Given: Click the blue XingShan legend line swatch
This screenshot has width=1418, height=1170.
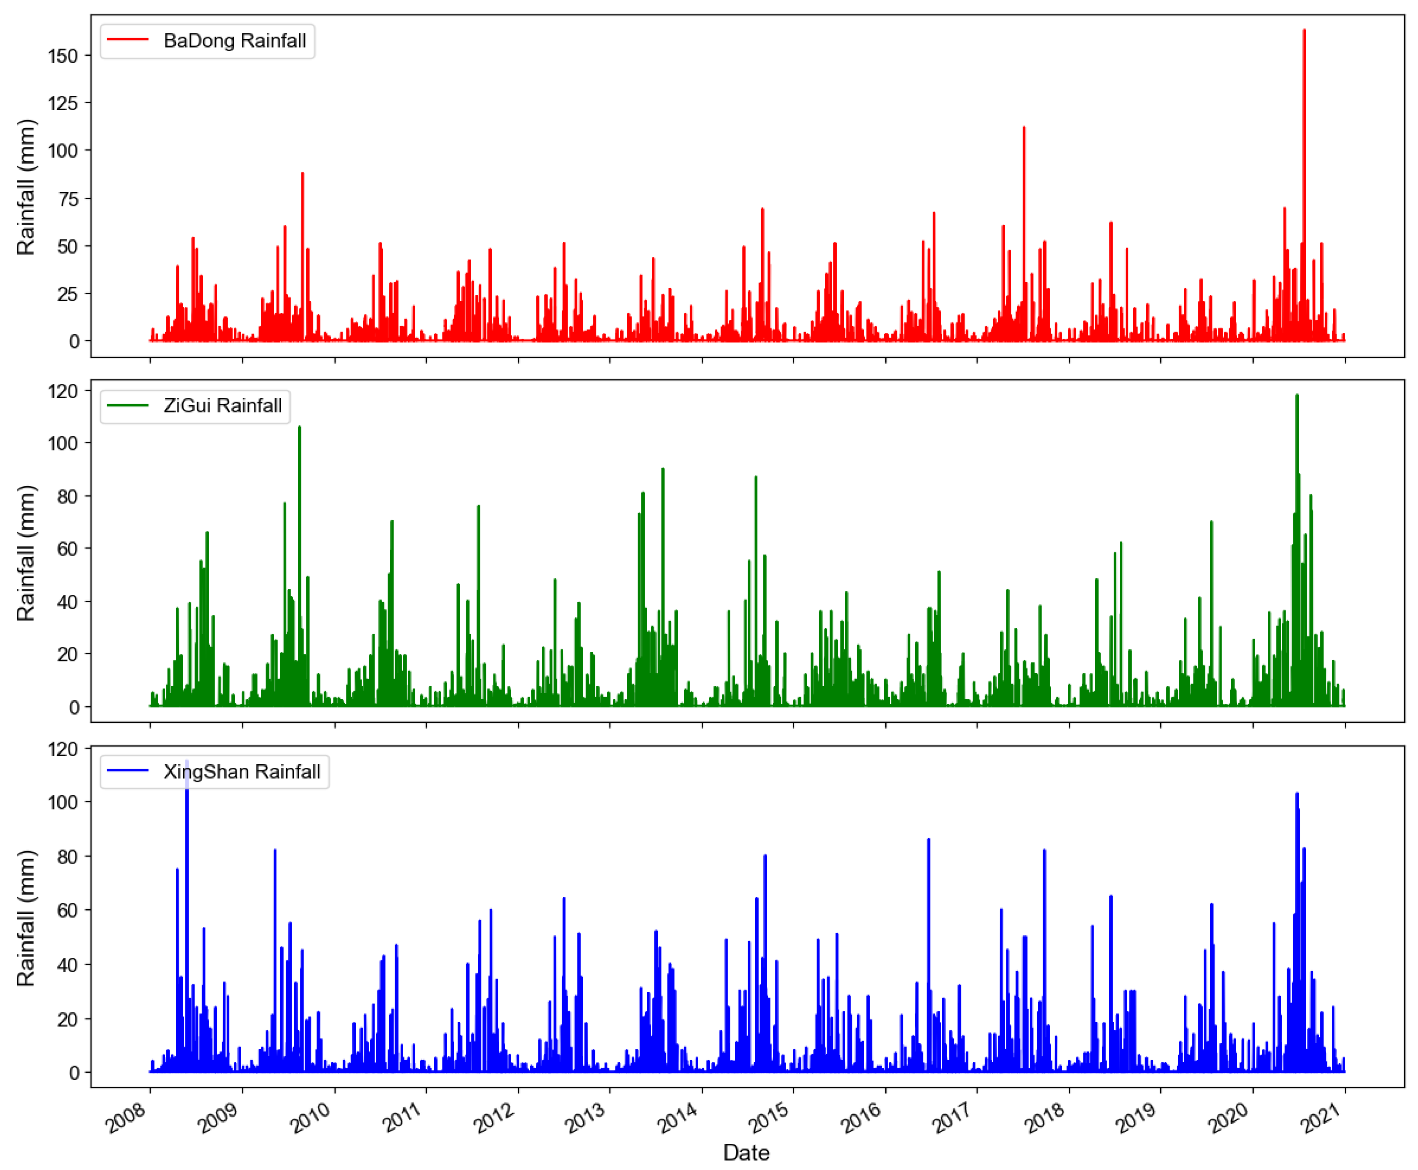Looking at the screenshot, I should [x=127, y=771].
